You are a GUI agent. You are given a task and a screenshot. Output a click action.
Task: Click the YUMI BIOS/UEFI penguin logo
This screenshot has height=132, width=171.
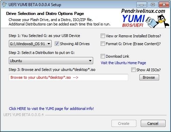tap(146, 21)
